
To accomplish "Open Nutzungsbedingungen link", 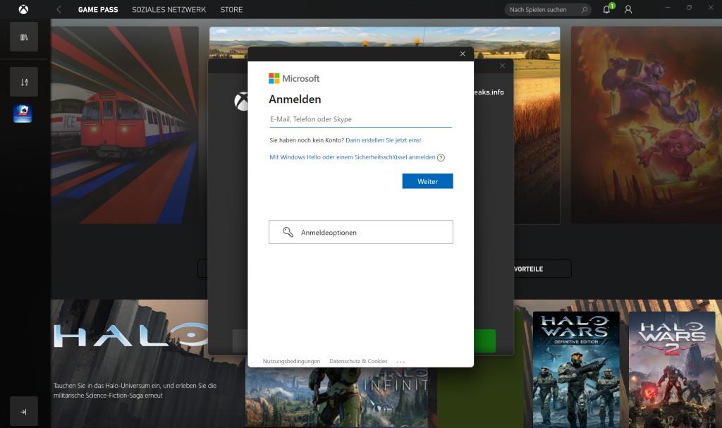I will pos(291,361).
